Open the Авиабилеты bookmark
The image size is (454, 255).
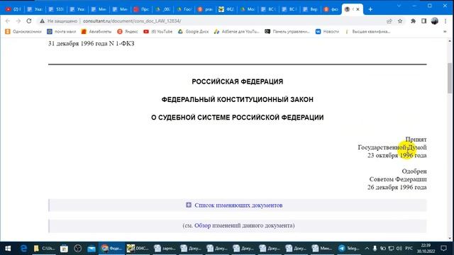(96, 31)
